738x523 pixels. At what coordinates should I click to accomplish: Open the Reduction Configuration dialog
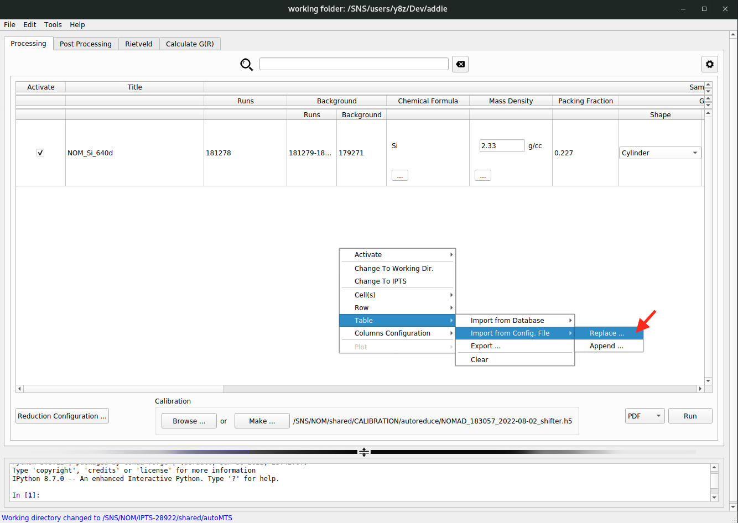pos(62,416)
